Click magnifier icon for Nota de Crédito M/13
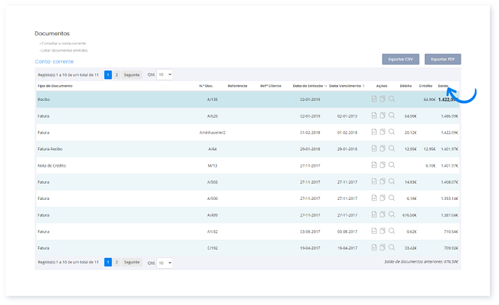Viewport: 499px width, 305px height. [x=392, y=165]
